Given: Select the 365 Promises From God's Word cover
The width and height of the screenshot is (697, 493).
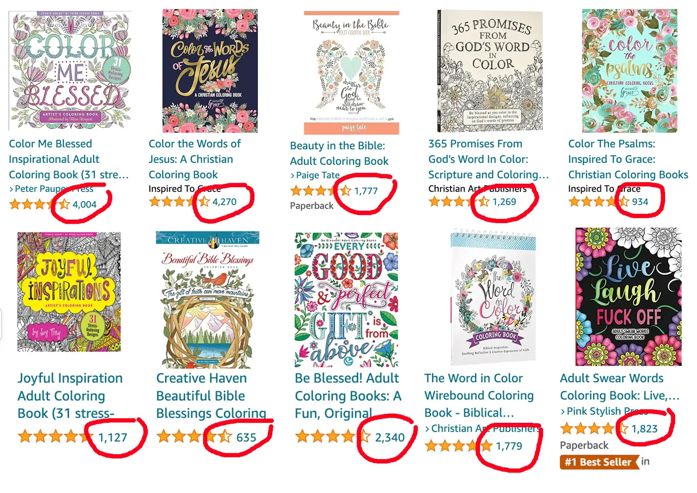Looking at the screenshot, I should click(x=490, y=71).
